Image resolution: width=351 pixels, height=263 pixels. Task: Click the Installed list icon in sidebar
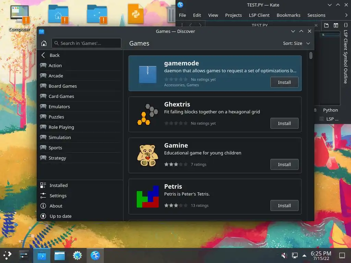click(x=43, y=185)
